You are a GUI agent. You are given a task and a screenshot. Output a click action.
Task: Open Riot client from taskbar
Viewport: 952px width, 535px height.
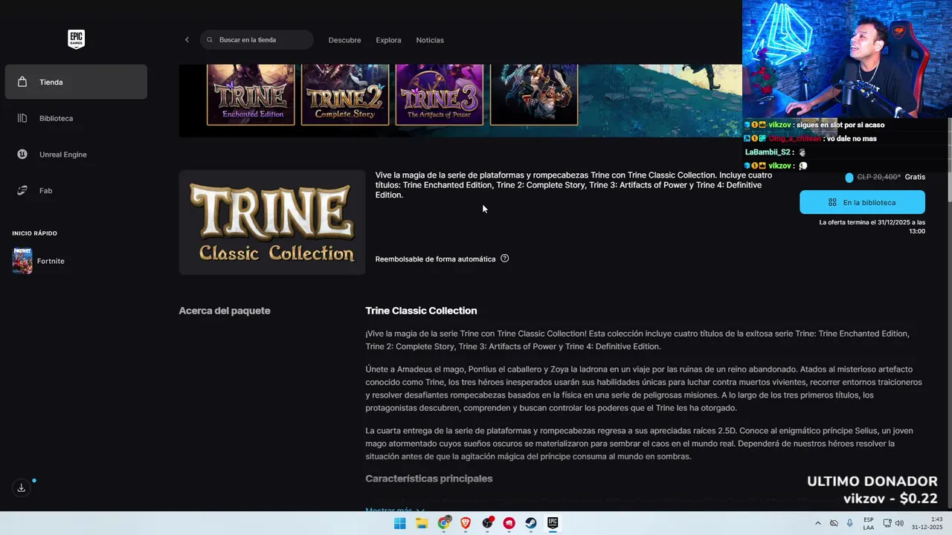point(509,523)
